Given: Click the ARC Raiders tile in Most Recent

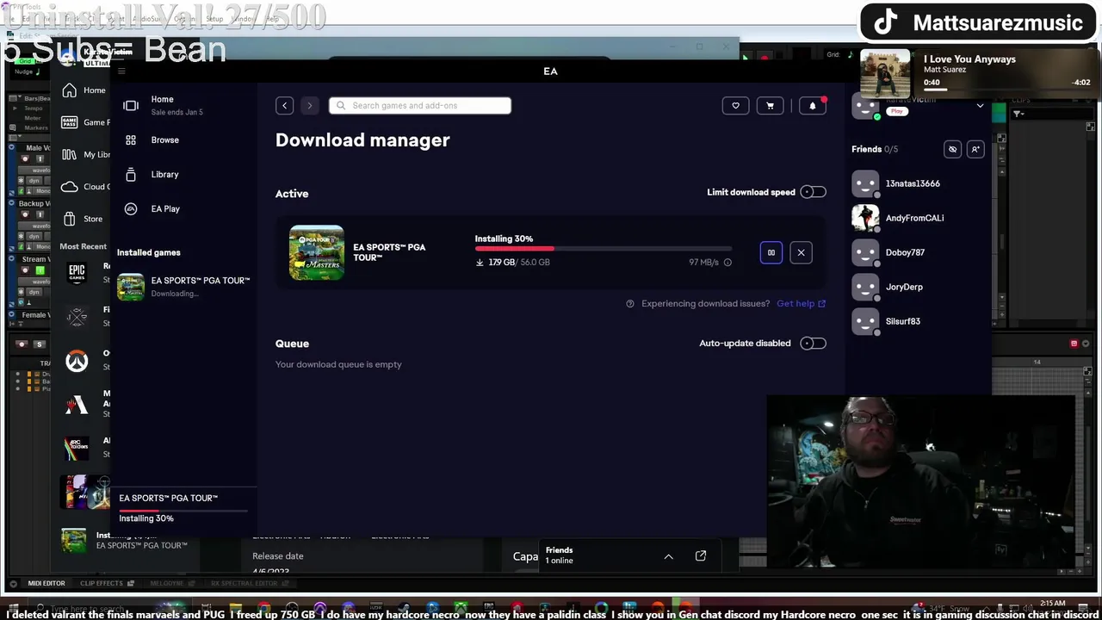Looking at the screenshot, I should coord(77,448).
